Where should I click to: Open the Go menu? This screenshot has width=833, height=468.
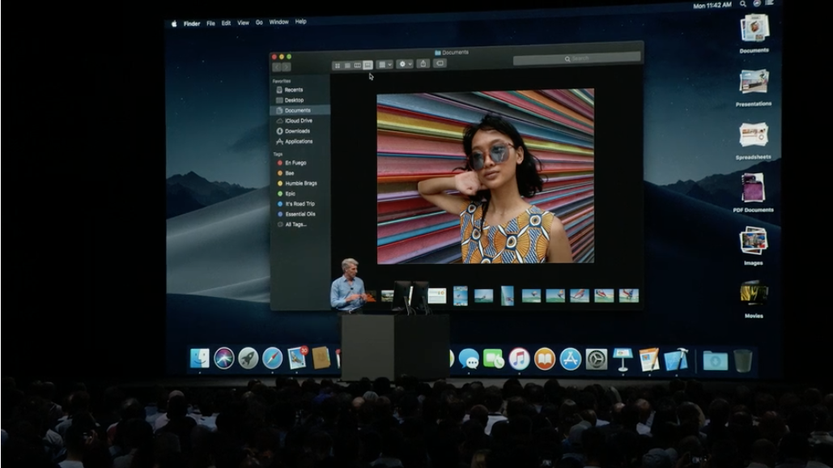(x=259, y=23)
